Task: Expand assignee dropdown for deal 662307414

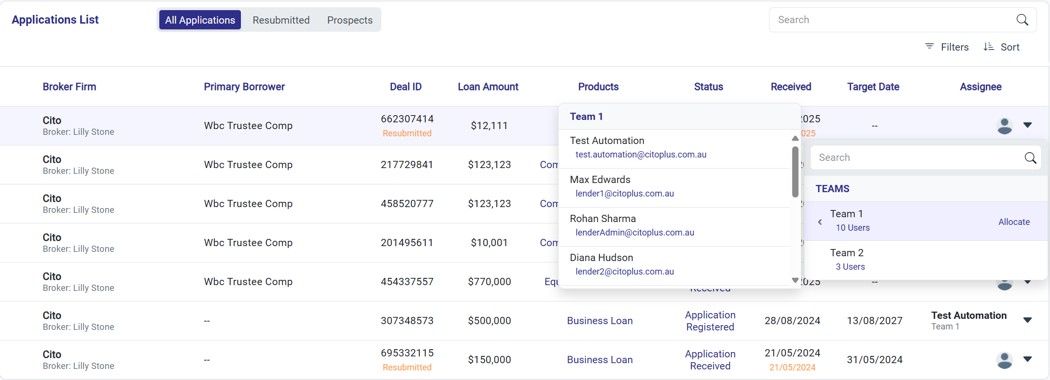Action: coord(1027,125)
